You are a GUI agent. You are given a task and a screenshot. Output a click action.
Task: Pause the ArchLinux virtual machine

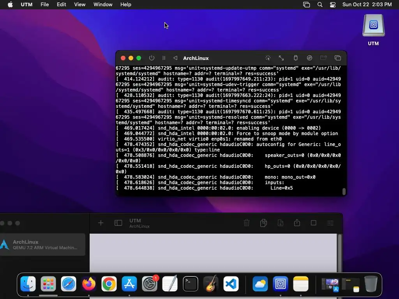point(164,58)
